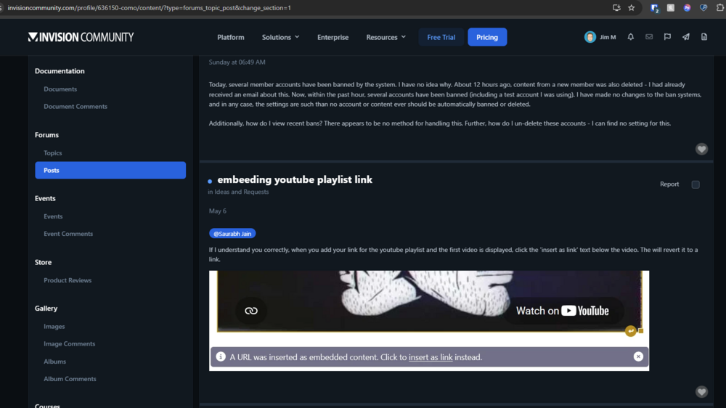726x408 pixels.
Task: Bookmark this page with the star icon
Action: pos(631,8)
